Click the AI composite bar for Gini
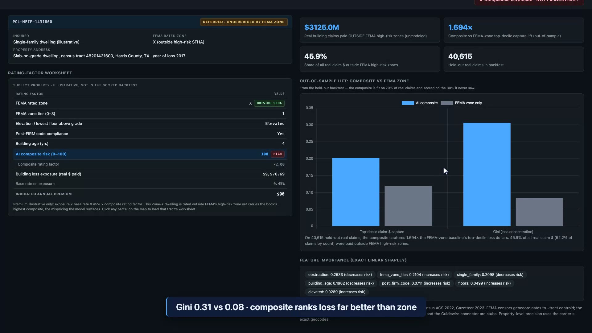This screenshot has width=592, height=333. 487,175
